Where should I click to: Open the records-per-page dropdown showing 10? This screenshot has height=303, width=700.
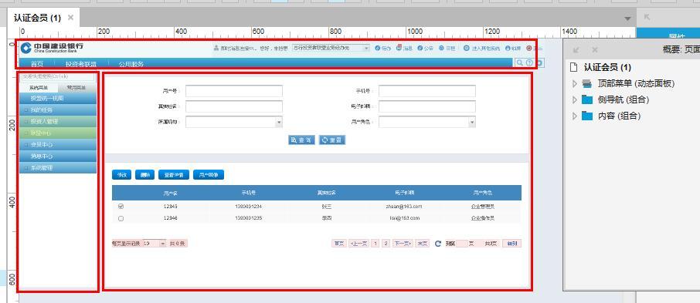click(x=155, y=244)
